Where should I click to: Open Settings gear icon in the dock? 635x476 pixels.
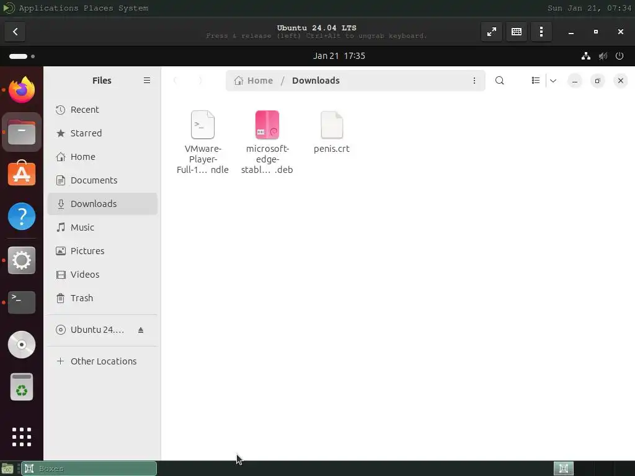click(x=22, y=260)
